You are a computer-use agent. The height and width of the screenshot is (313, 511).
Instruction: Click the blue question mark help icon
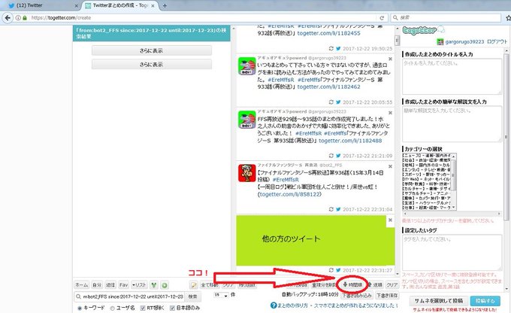point(274,305)
